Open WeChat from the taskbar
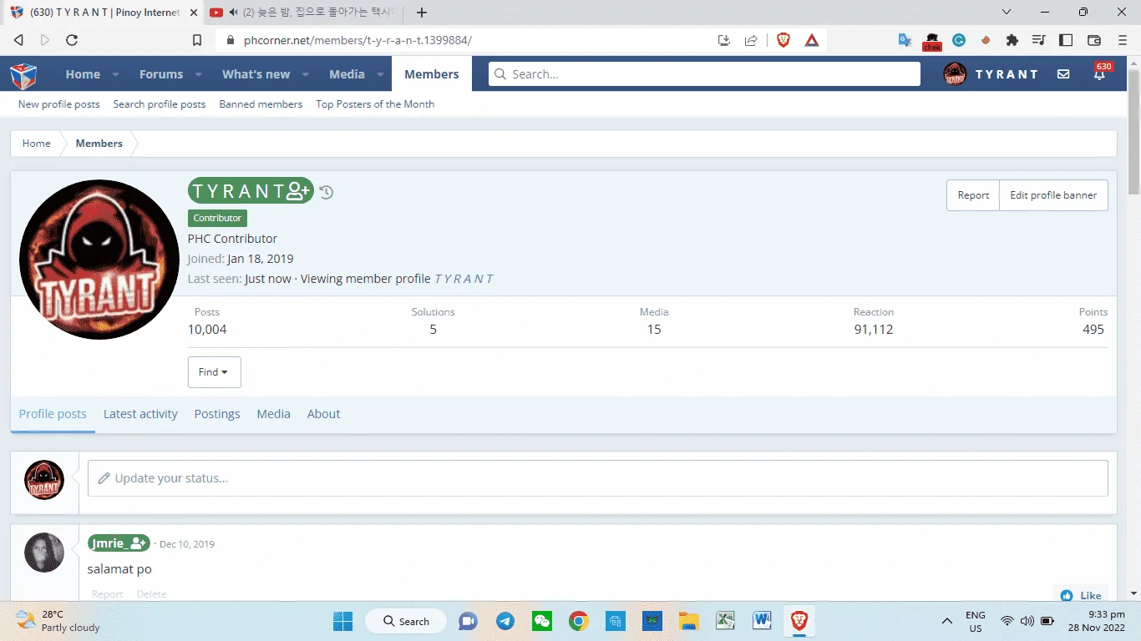The height and width of the screenshot is (641, 1141). 542,621
